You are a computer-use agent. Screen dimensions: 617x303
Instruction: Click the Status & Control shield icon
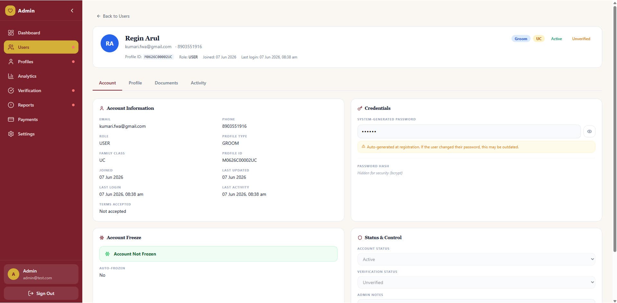360,238
